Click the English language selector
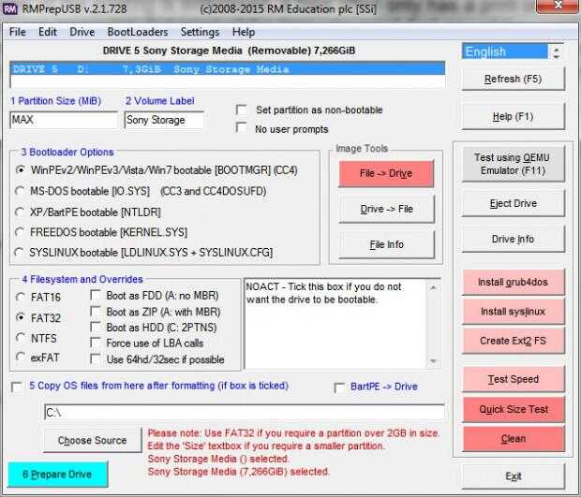 click(505, 51)
